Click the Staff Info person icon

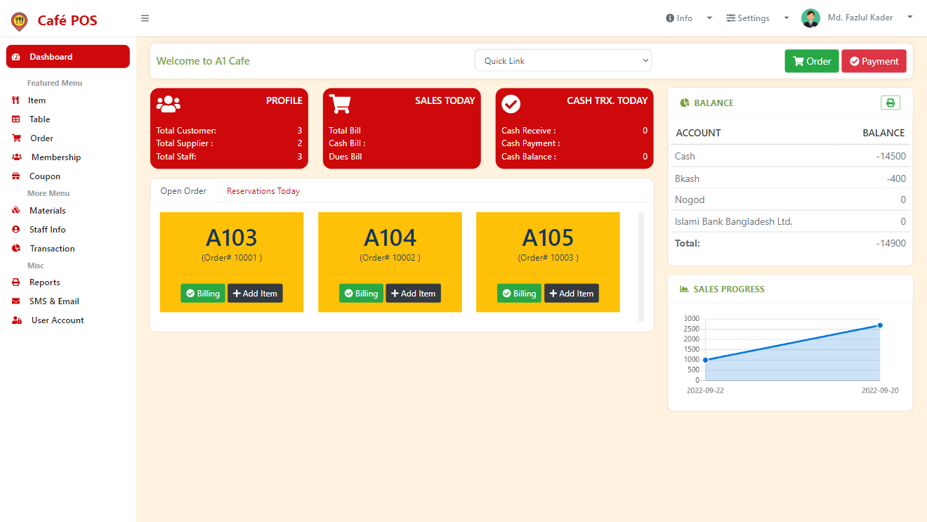[15, 230]
